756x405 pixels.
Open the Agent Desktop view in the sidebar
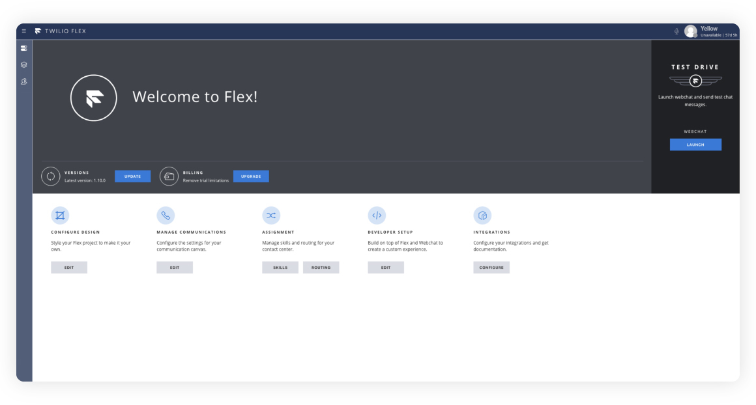(23, 48)
